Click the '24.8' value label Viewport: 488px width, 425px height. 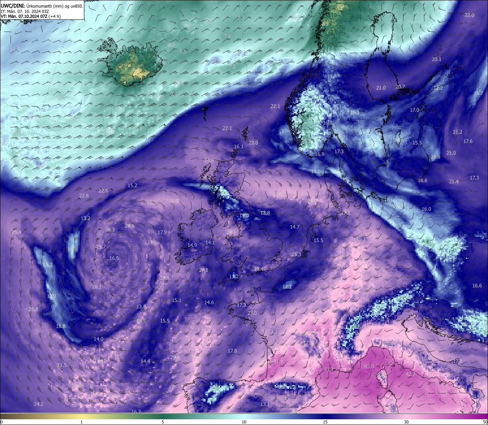click(x=209, y=160)
